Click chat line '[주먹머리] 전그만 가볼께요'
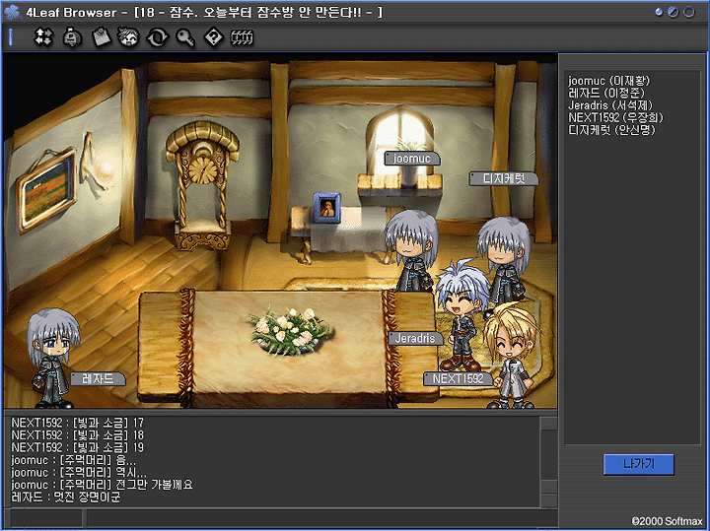 pyautogui.click(x=102, y=485)
